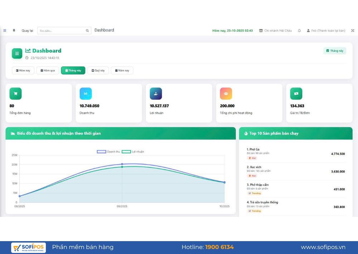Viewport: 358px width, 254px height.
Task: Open Chi nhánh Hải Châu branch selector
Action: 276,30
